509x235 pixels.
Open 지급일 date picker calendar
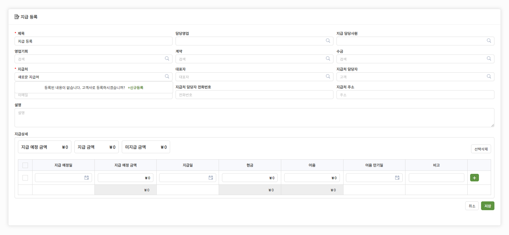(211, 178)
